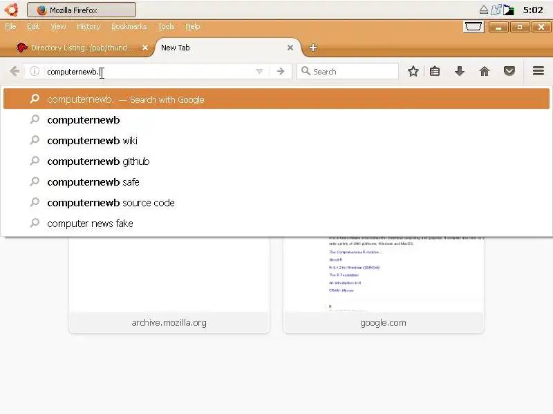Click the display tray icon
553x414 pixels.
pos(508,10)
